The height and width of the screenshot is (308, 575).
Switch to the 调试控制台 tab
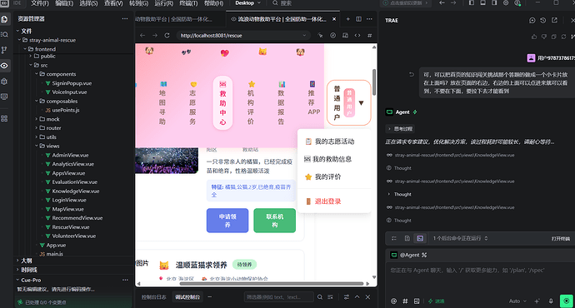pos(187,297)
